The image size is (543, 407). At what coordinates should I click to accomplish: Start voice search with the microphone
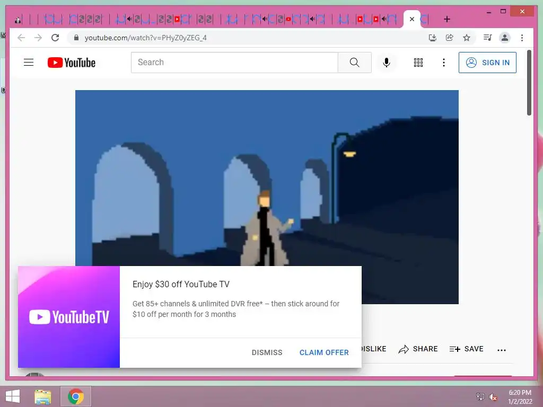click(x=387, y=63)
